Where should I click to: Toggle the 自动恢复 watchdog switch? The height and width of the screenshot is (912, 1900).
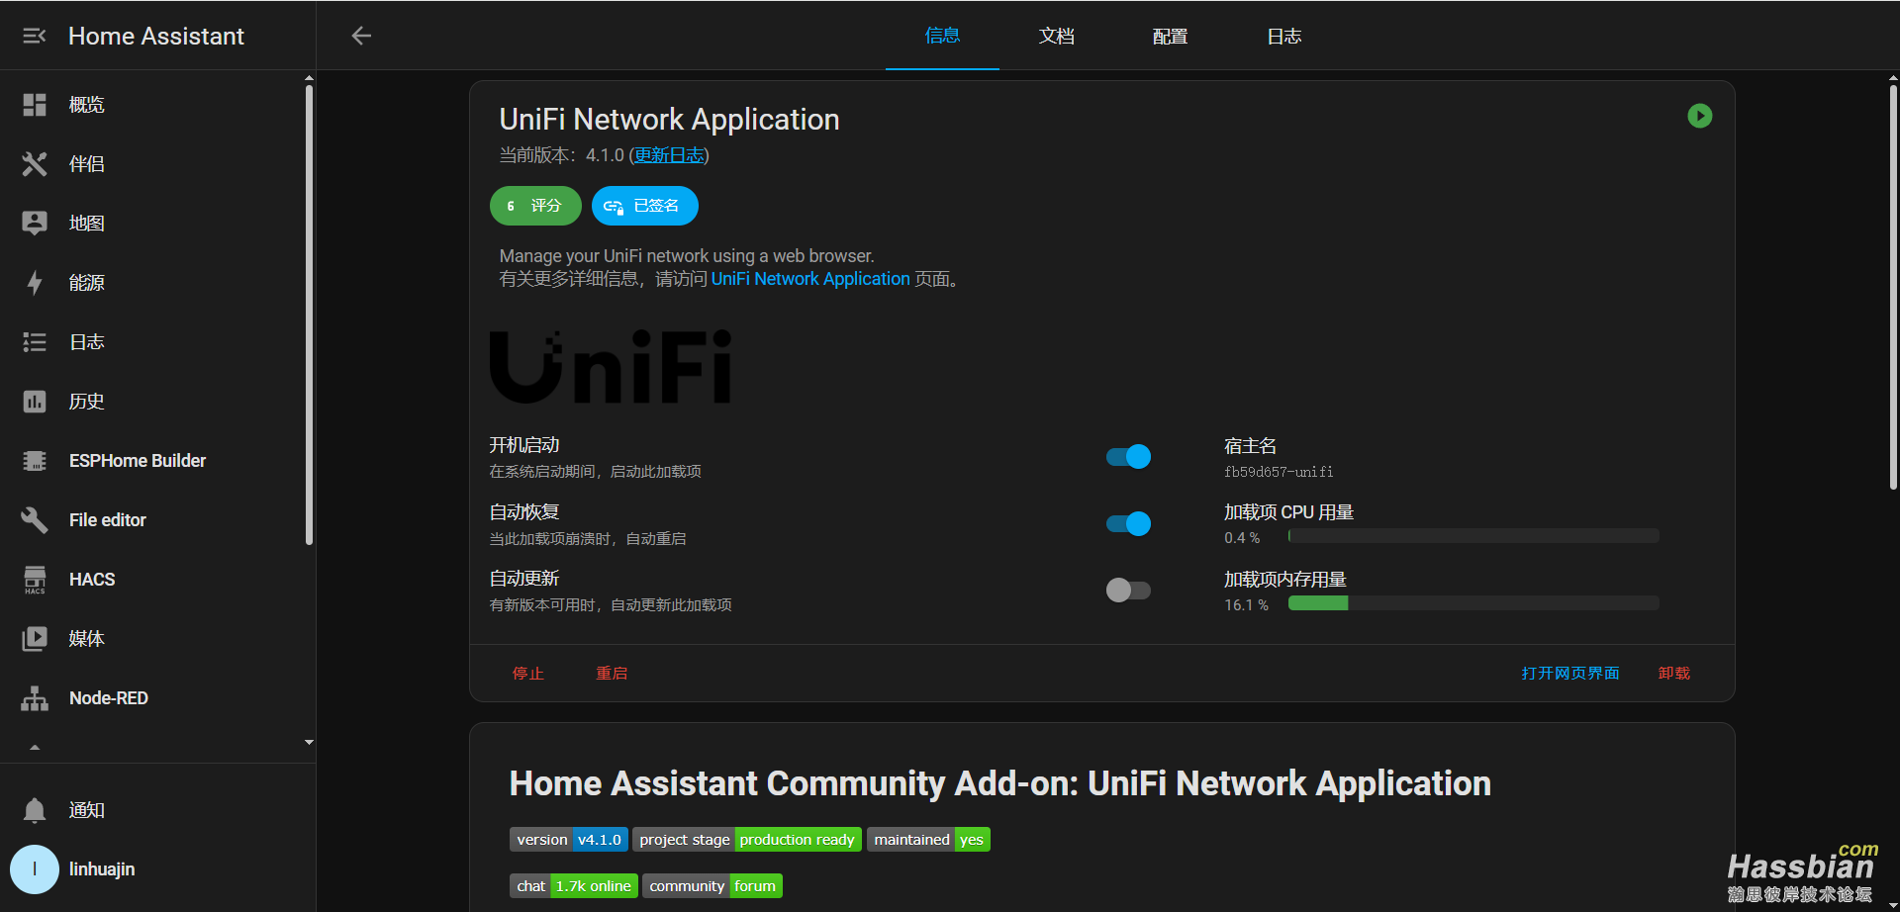(1128, 523)
